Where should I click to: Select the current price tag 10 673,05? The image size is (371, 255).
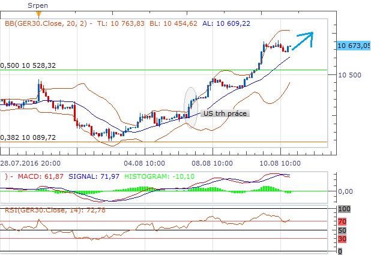click(x=354, y=45)
